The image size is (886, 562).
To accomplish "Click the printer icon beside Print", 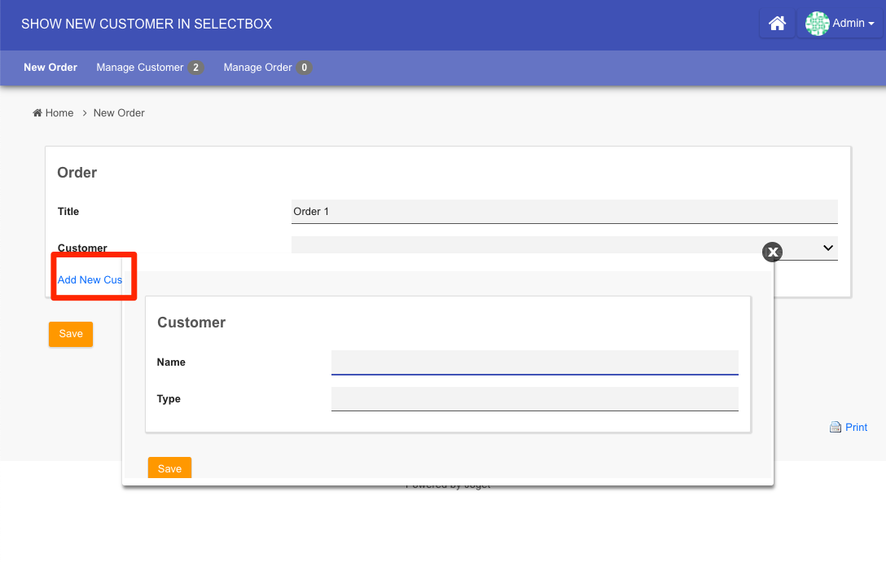I will 835,428.
